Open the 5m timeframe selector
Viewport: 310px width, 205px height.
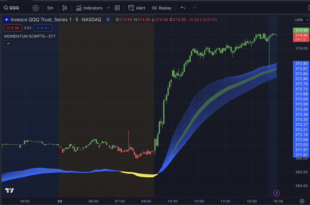[50, 8]
